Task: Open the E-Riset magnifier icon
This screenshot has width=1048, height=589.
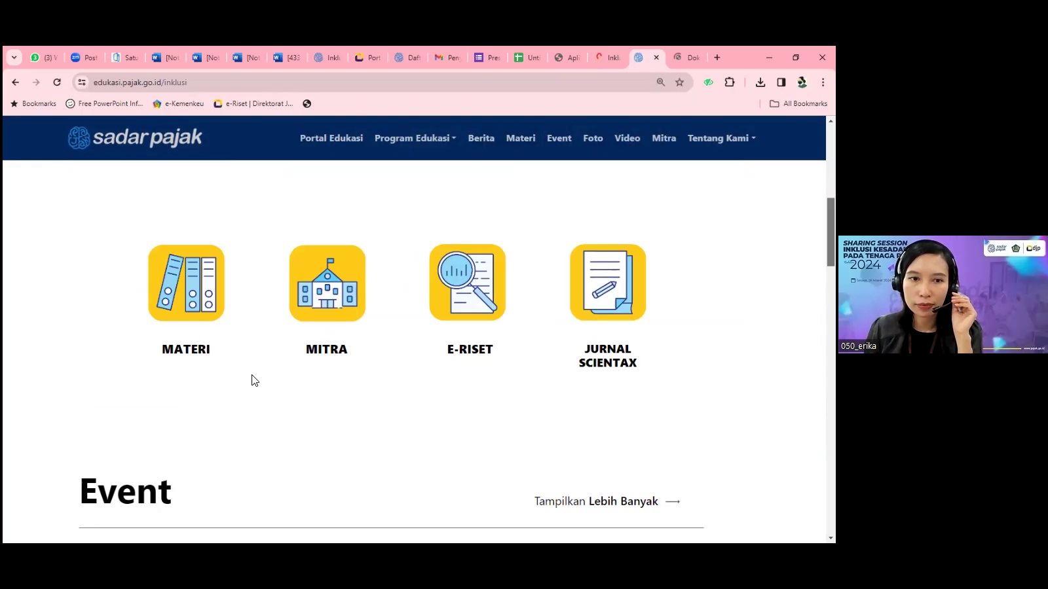Action: coord(467,283)
